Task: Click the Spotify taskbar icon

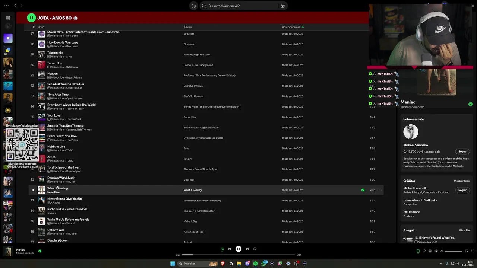Action: [255, 264]
